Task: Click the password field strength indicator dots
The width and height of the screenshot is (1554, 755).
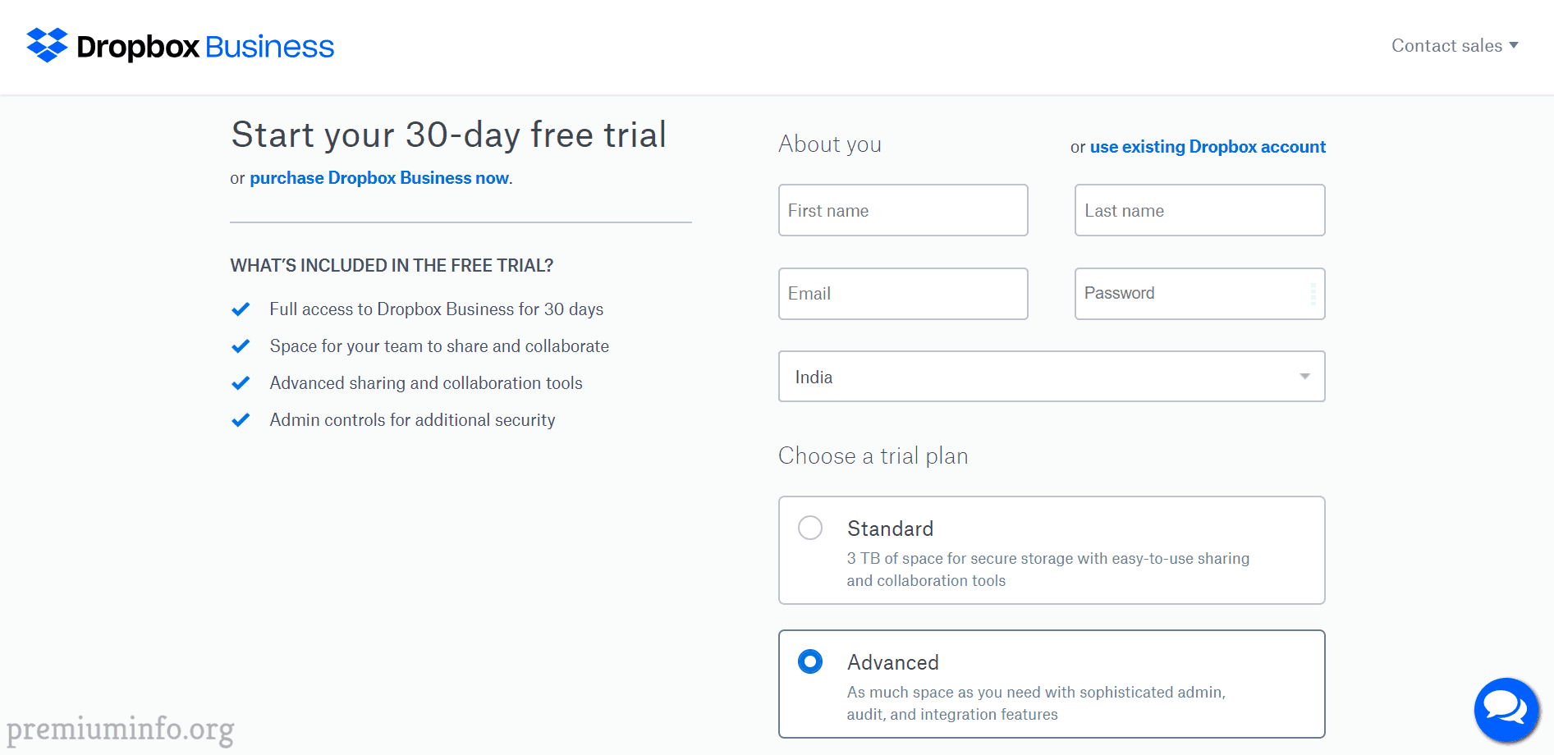Action: [x=1313, y=294]
